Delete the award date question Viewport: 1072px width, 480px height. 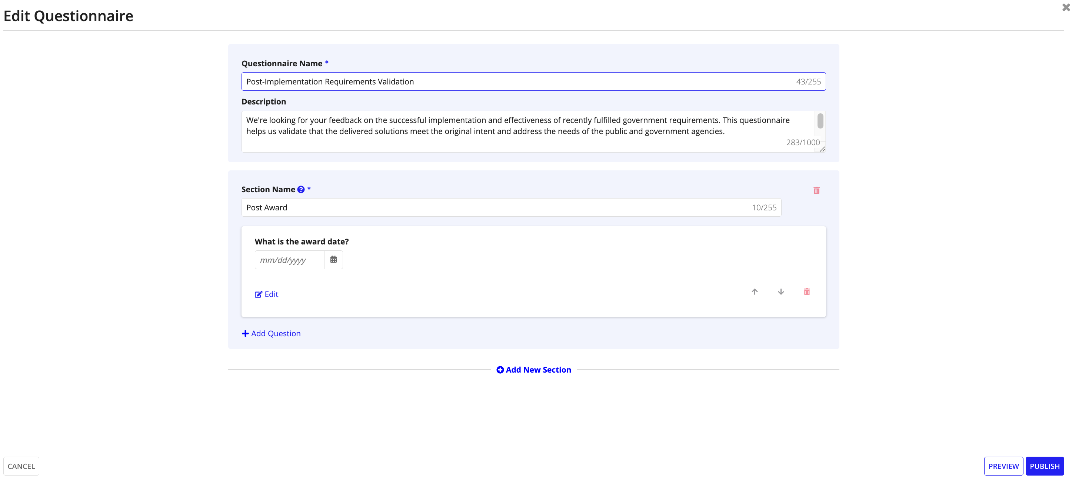806,291
